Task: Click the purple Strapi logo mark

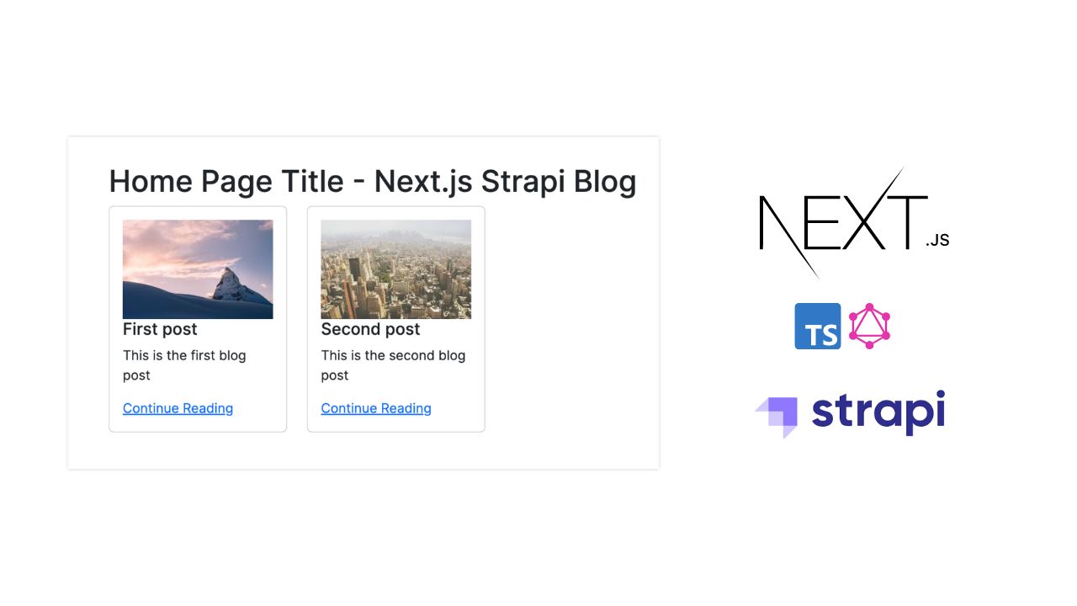Action: coord(777,416)
